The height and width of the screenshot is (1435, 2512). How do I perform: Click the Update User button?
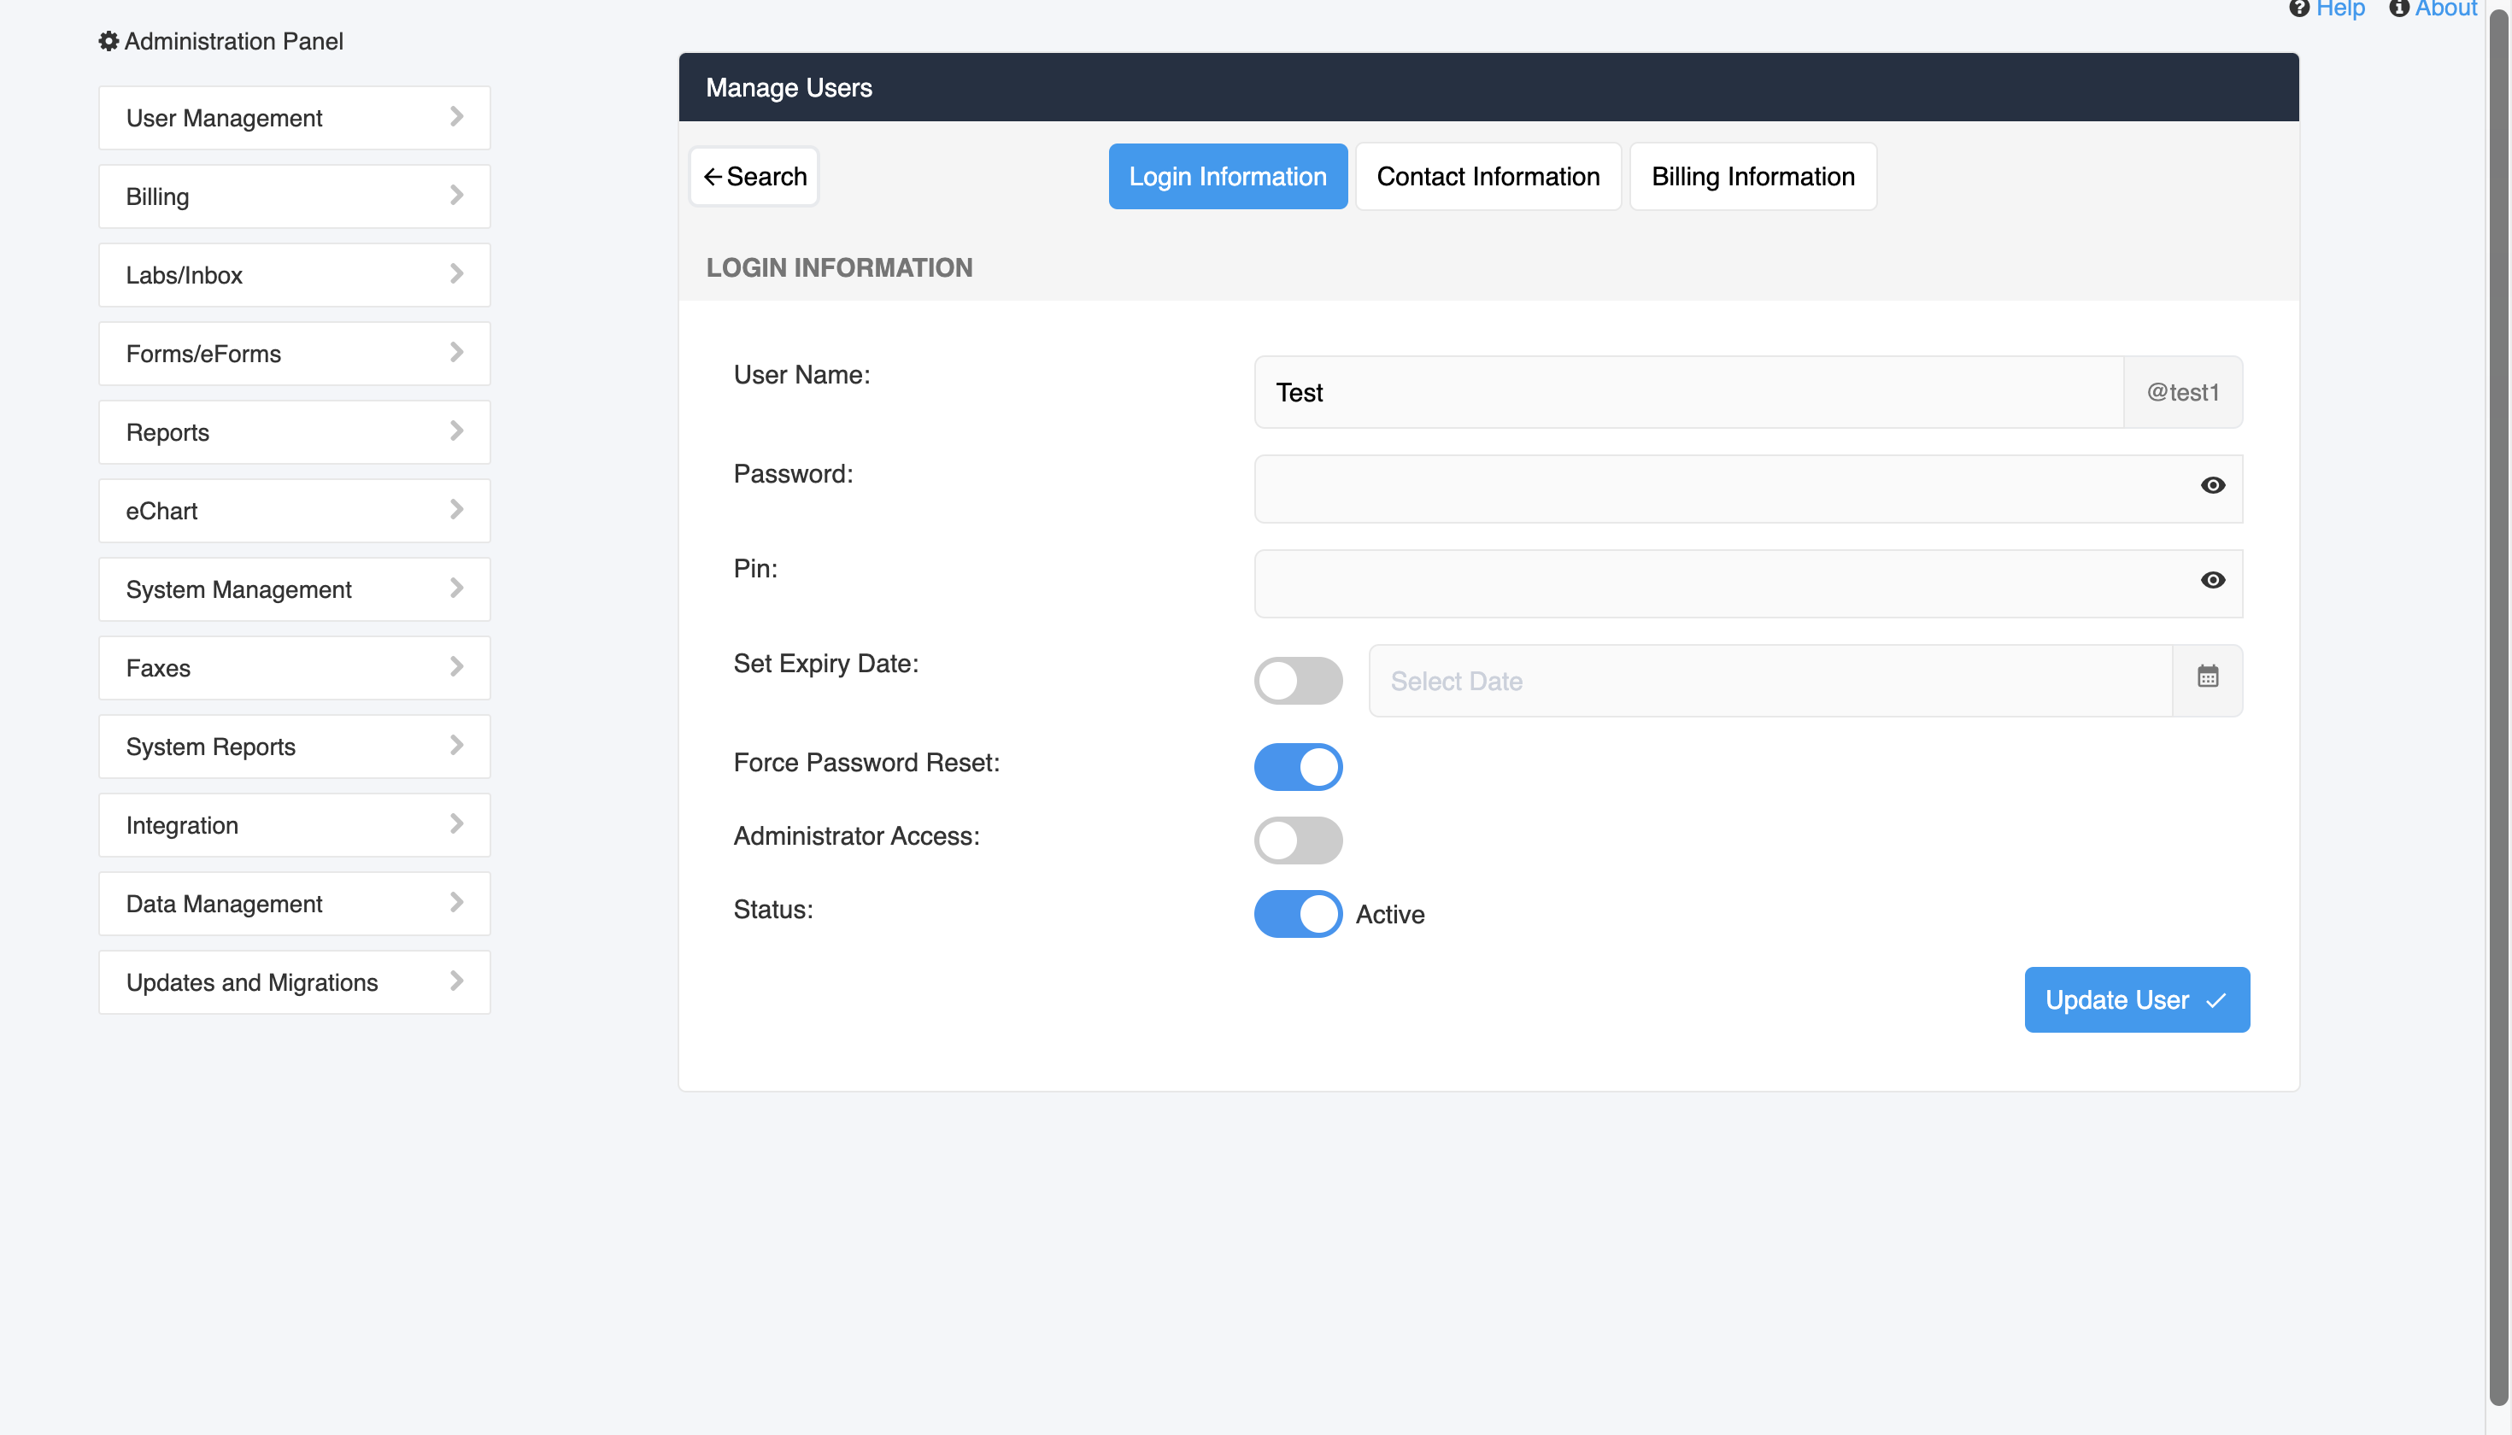tap(2136, 1000)
